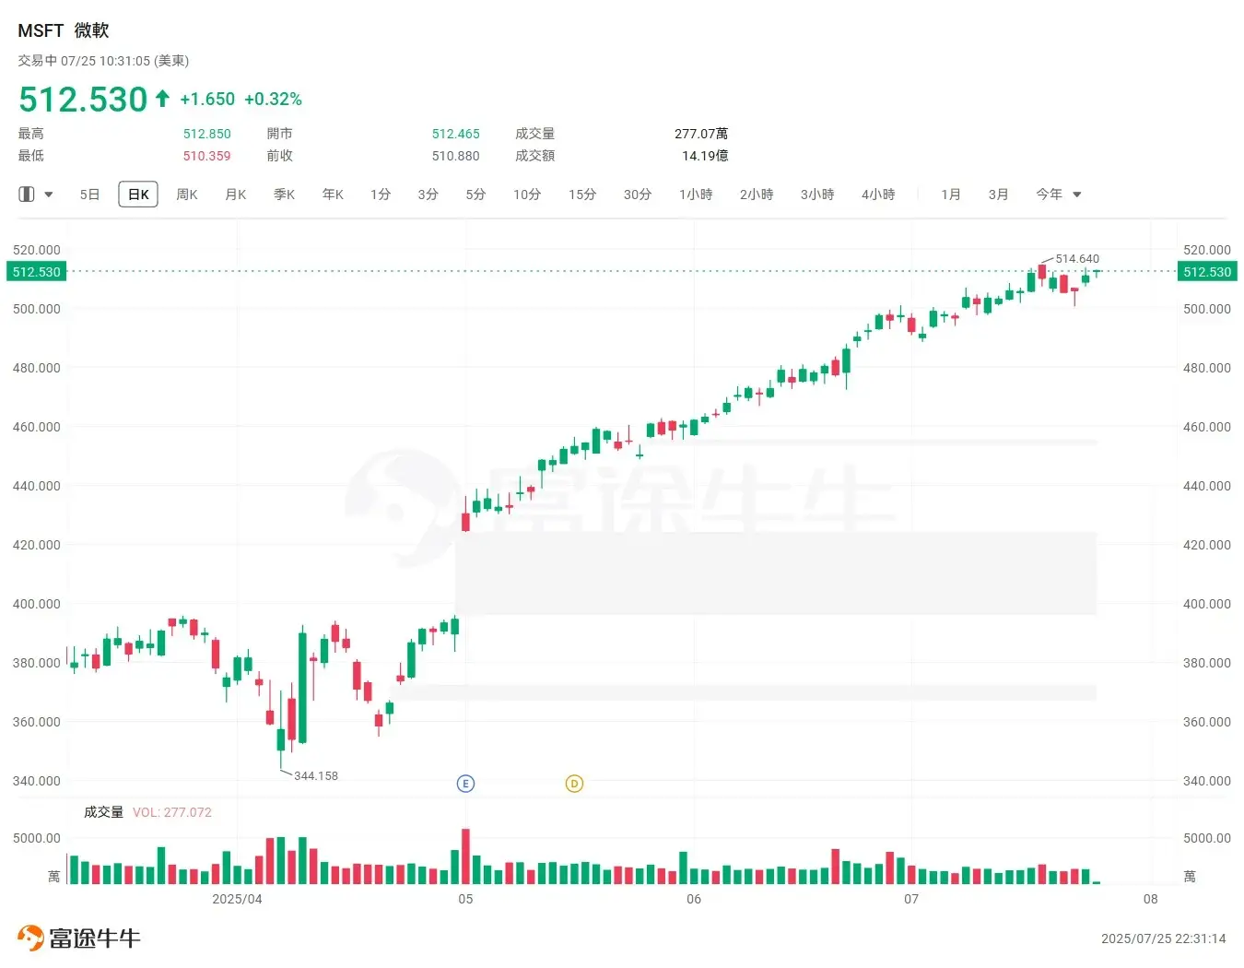Select the 5日 period tab
Viewport: 1244px width, 968px height.
click(89, 195)
